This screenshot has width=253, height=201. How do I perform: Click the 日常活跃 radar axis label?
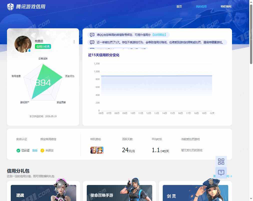pos(43,59)
